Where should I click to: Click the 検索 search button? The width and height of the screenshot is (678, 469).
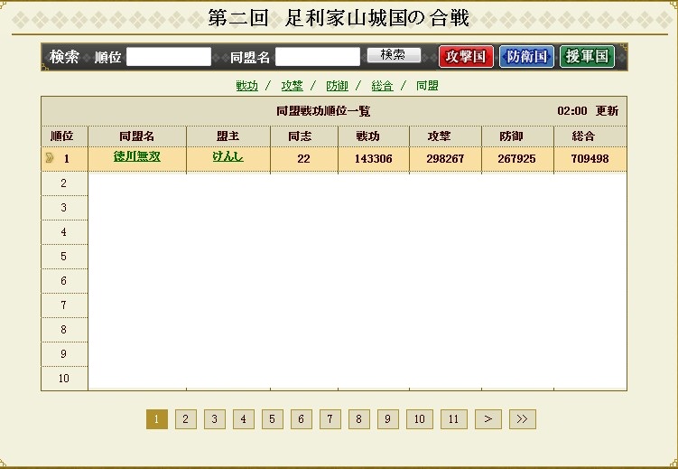point(394,55)
